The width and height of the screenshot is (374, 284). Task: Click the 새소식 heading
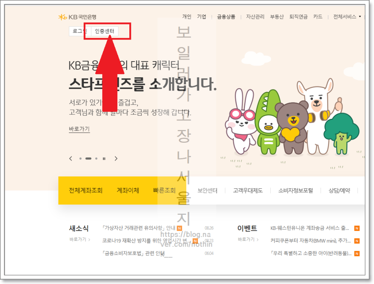point(79,228)
